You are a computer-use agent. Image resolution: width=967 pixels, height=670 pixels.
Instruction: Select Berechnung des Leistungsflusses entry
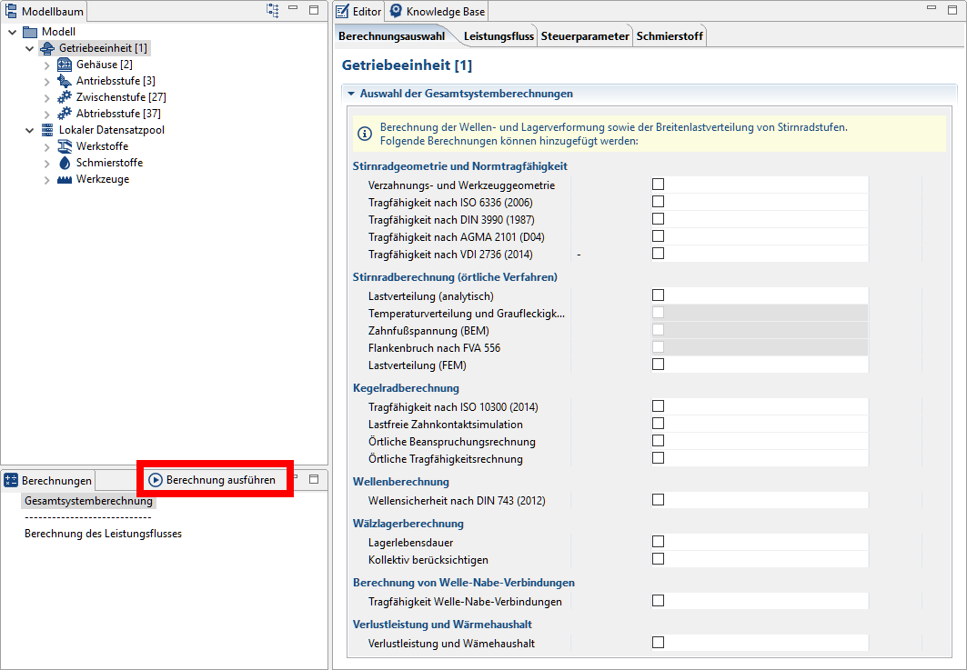click(x=103, y=534)
